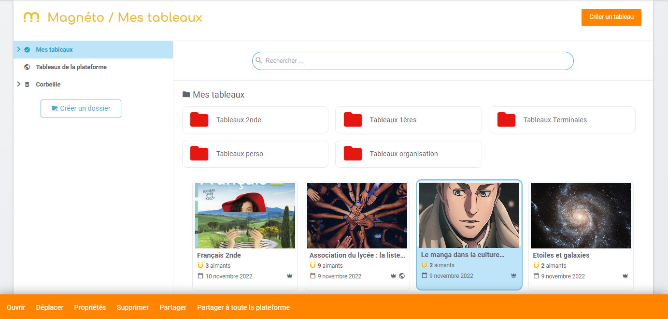668x319 pixels.
Task: Click the 10 novembre 2022 date text
Action: [x=229, y=276]
